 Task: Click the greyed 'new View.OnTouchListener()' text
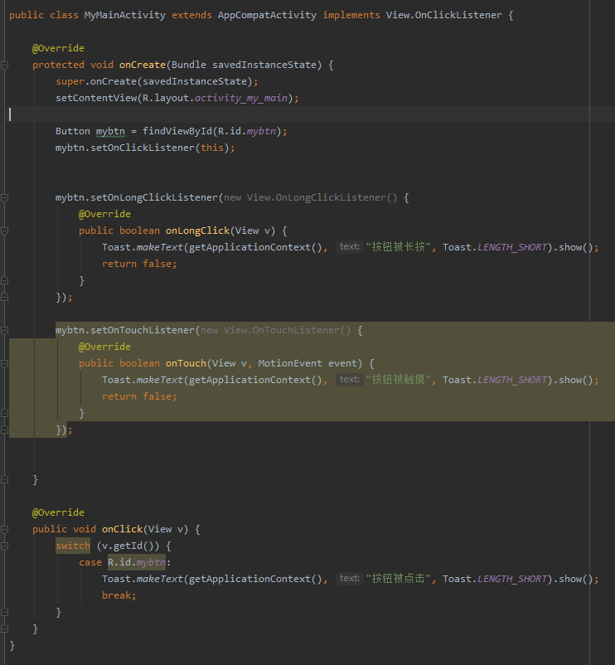pyautogui.click(x=275, y=330)
